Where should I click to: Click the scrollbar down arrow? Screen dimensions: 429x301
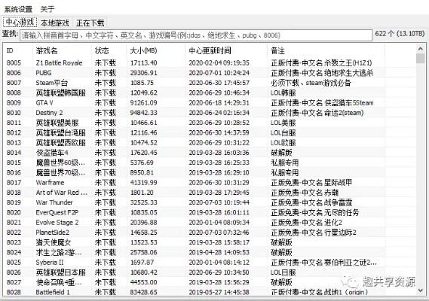(421, 290)
